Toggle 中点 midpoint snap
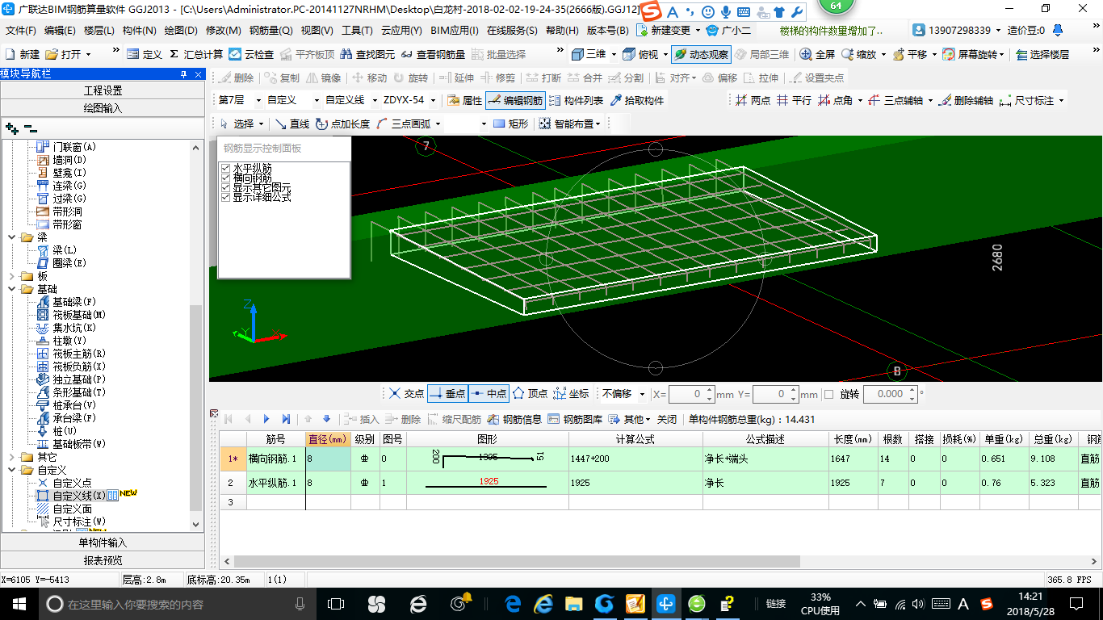 (x=489, y=394)
